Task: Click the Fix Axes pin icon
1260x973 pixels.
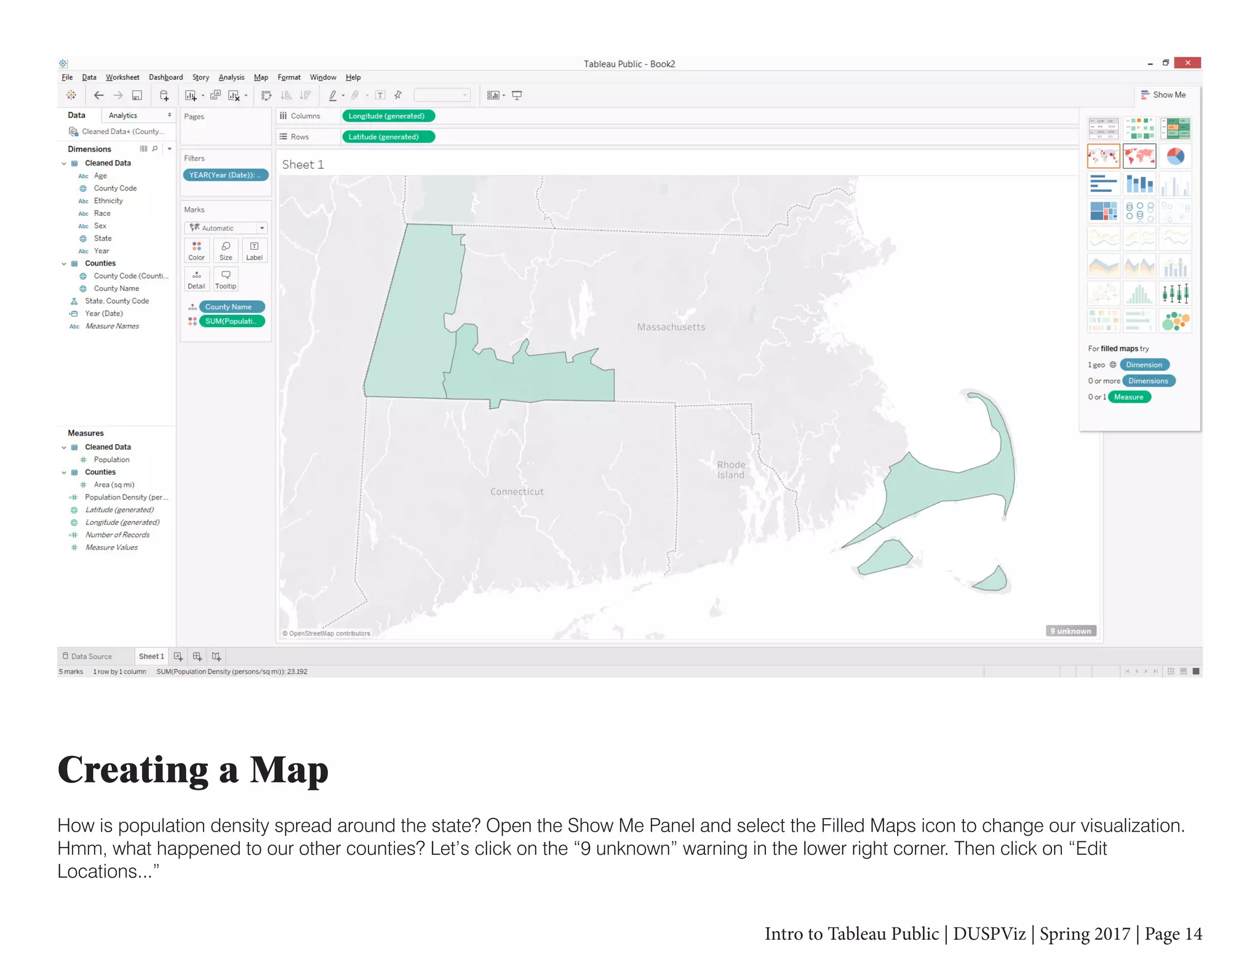Action: point(398,95)
